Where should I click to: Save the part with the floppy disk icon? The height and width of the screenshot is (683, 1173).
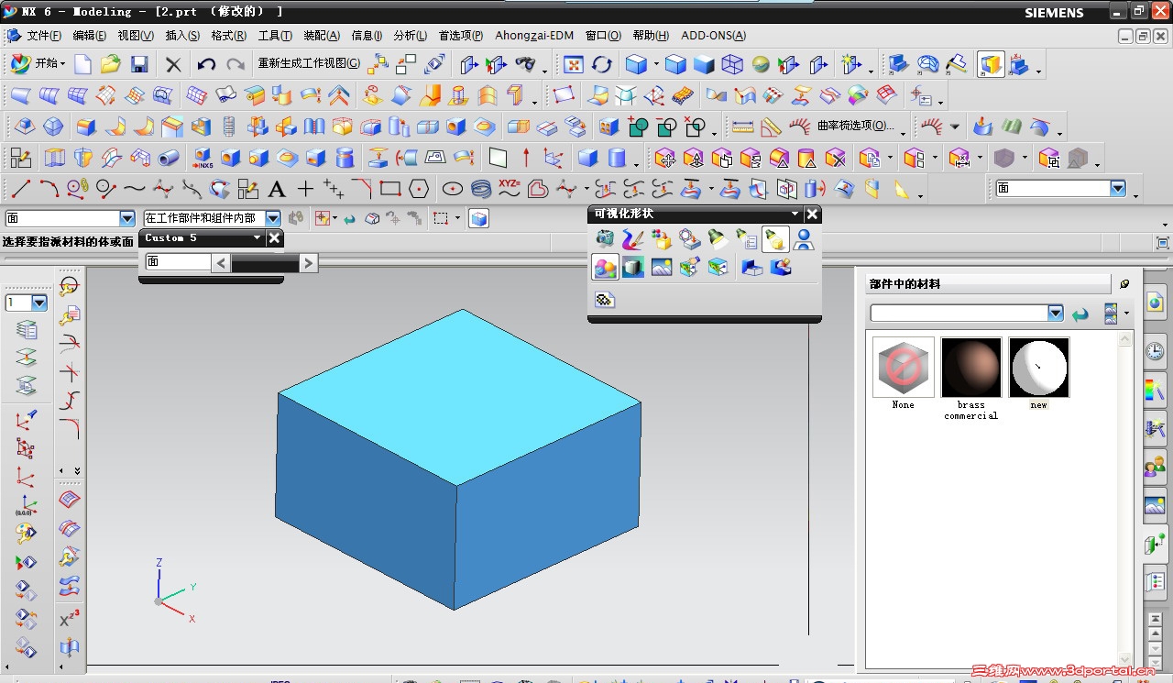139,64
